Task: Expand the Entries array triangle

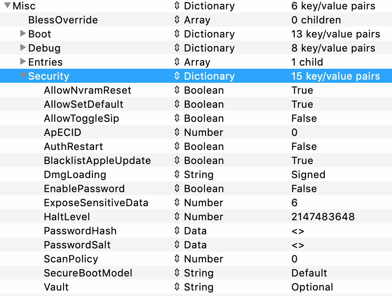Action: point(23,62)
